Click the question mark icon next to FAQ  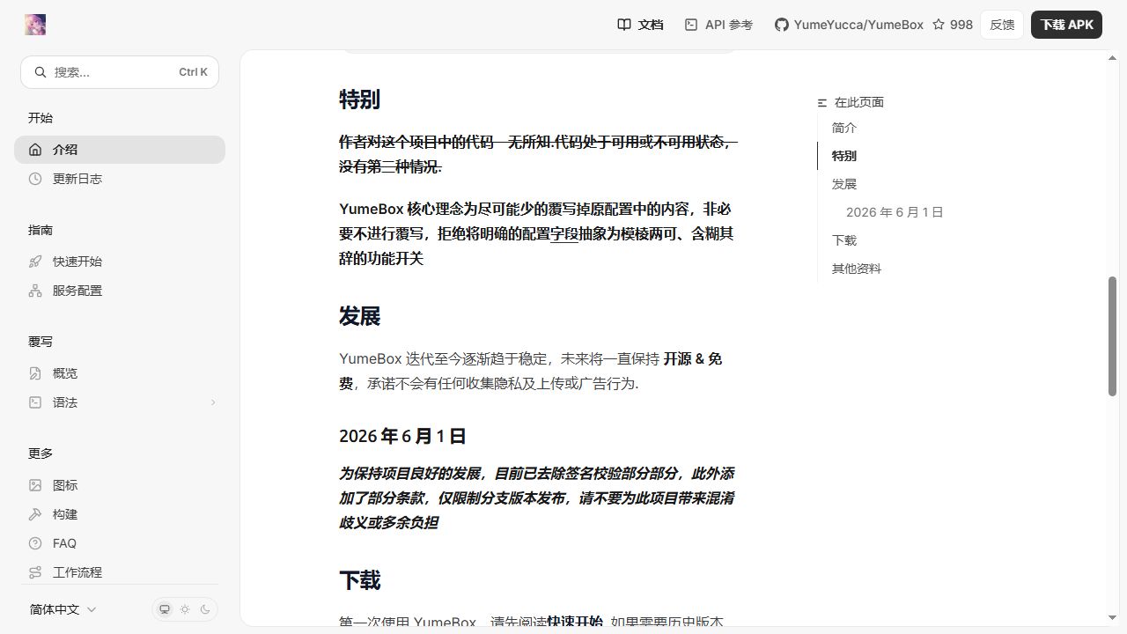coord(35,543)
